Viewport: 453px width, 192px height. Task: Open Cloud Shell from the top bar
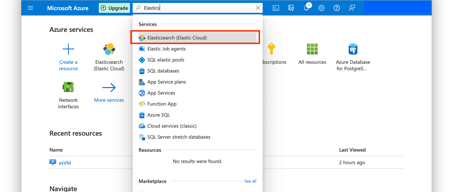pos(276,8)
